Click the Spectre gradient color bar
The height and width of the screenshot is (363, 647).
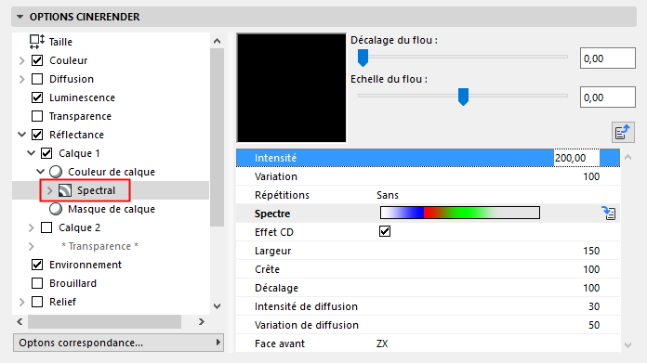tap(459, 213)
